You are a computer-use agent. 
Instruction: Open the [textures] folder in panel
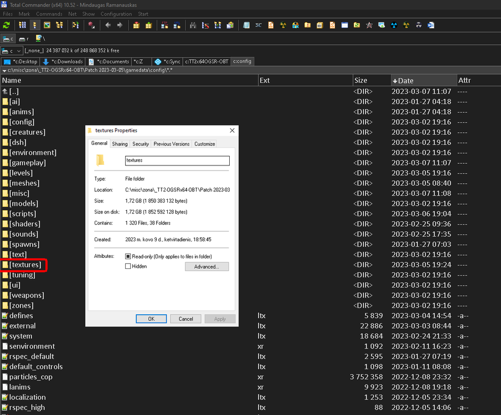click(24, 264)
